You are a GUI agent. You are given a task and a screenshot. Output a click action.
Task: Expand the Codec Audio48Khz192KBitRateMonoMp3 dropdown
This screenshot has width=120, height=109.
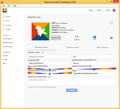point(94,74)
